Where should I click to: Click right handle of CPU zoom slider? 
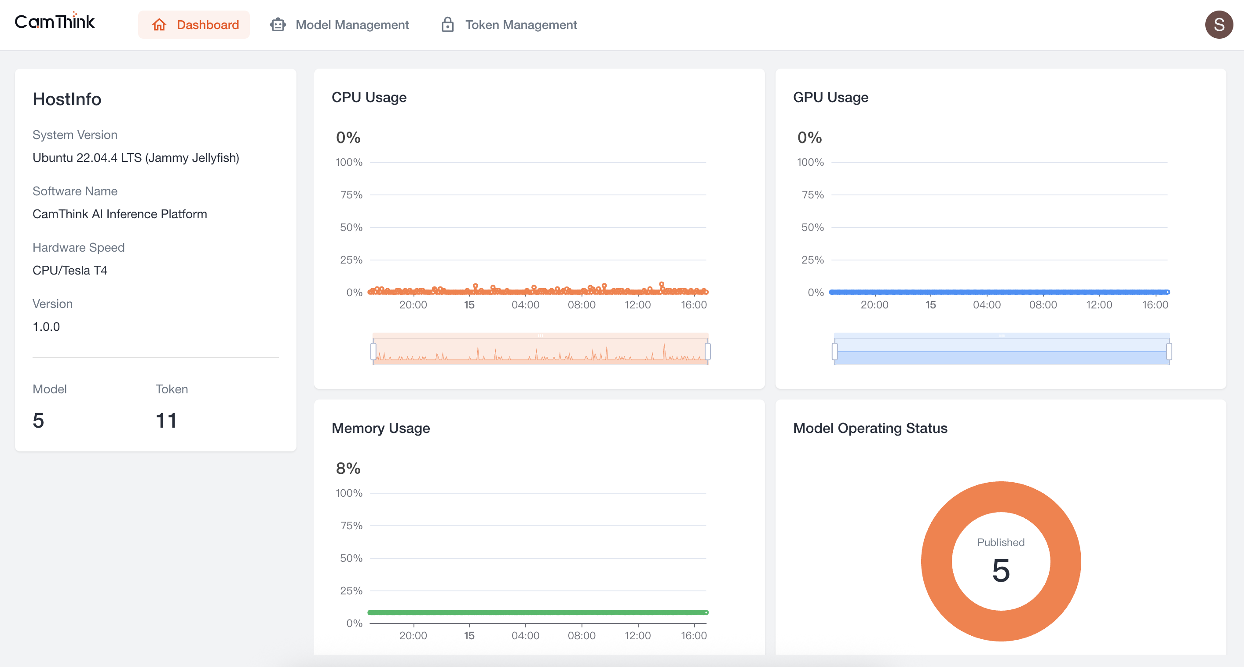(x=707, y=351)
